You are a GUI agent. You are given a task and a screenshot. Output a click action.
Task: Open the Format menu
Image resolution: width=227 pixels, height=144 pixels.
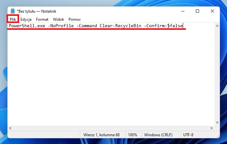point(42,19)
